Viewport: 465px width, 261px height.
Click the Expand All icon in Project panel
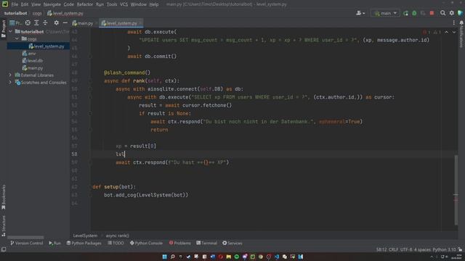(x=36, y=22)
